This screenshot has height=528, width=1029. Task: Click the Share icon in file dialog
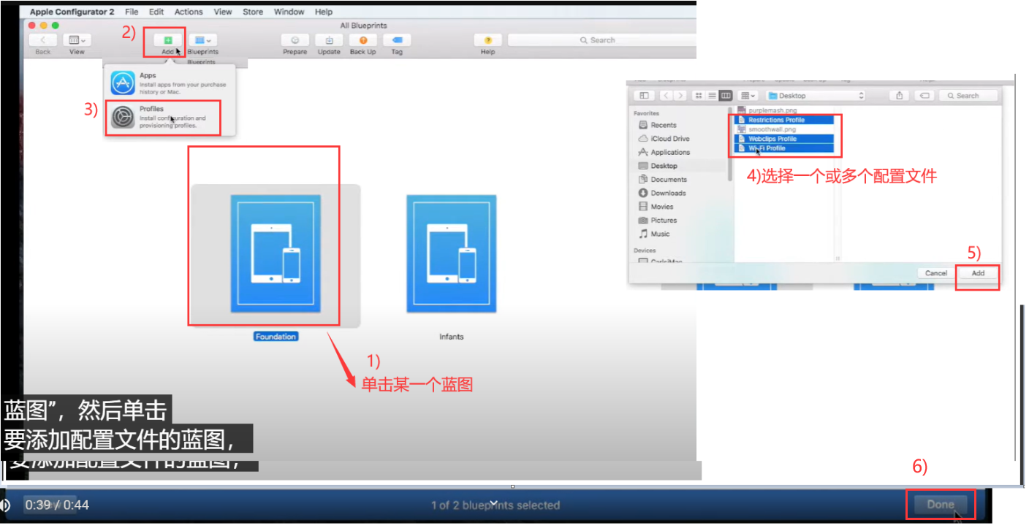point(900,96)
